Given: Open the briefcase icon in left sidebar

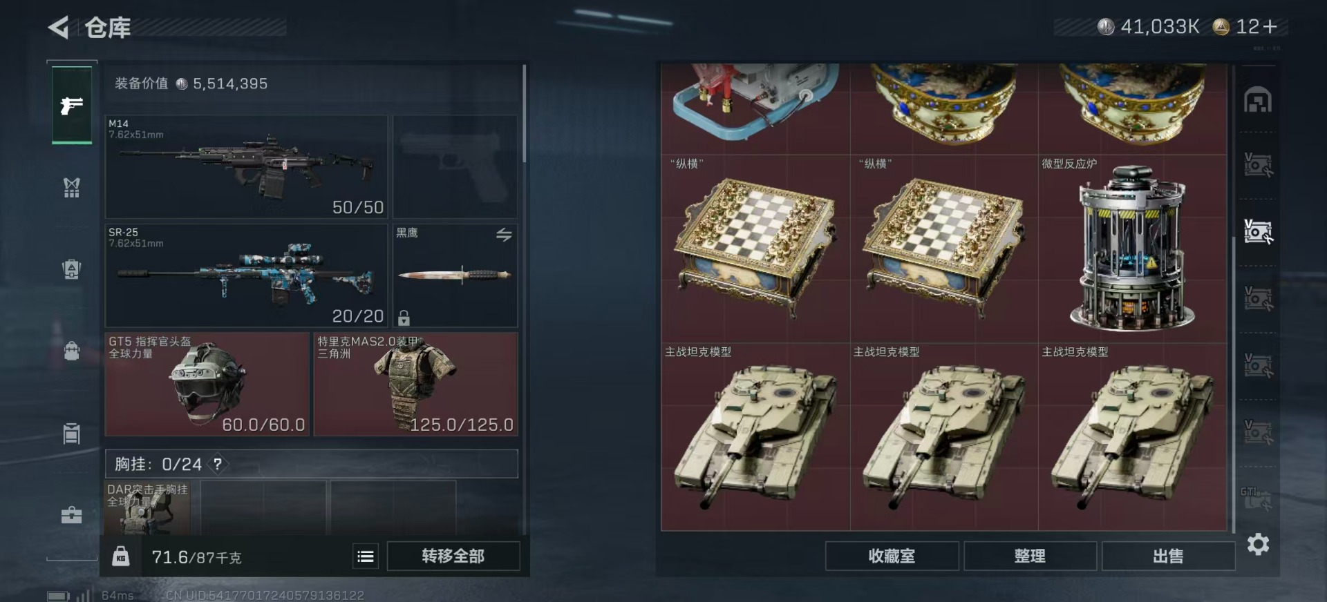Looking at the screenshot, I should [72, 515].
